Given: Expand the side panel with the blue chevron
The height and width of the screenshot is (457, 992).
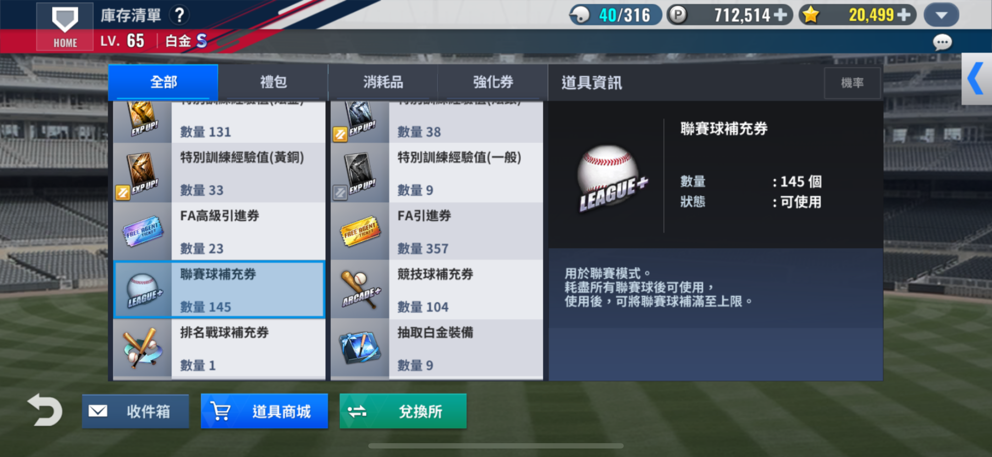Looking at the screenshot, I should (976, 79).
